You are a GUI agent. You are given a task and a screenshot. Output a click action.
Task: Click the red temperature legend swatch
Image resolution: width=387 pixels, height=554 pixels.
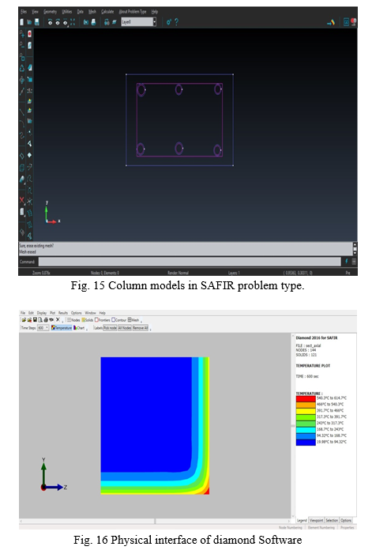point(306,398)
